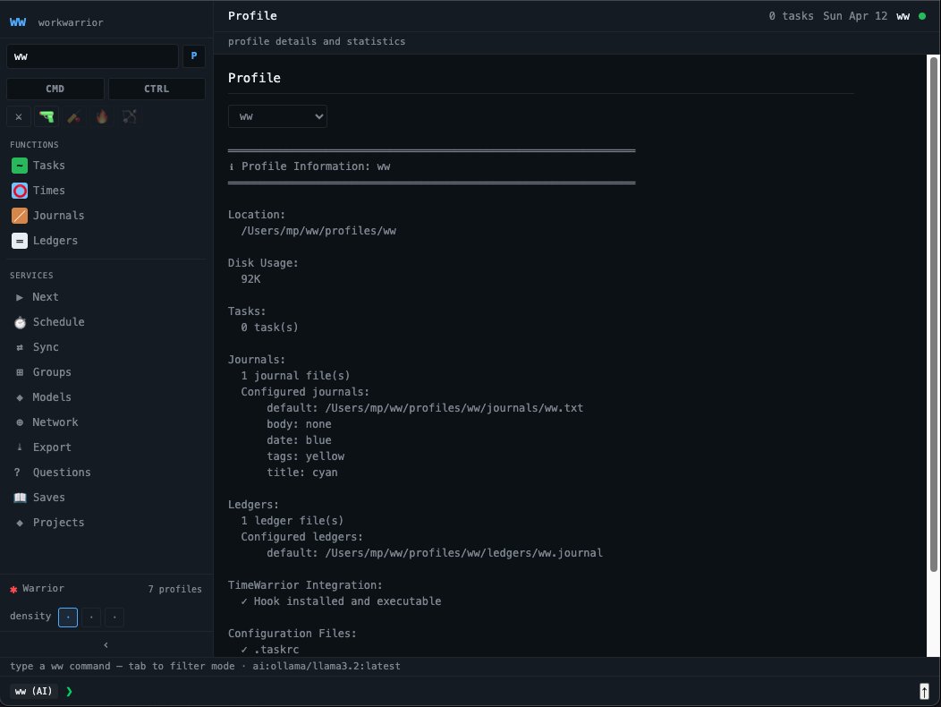Click the '1 ledger file(s)' line
Image resolution: width=941 pixels, height=707 pixels.
292,521
